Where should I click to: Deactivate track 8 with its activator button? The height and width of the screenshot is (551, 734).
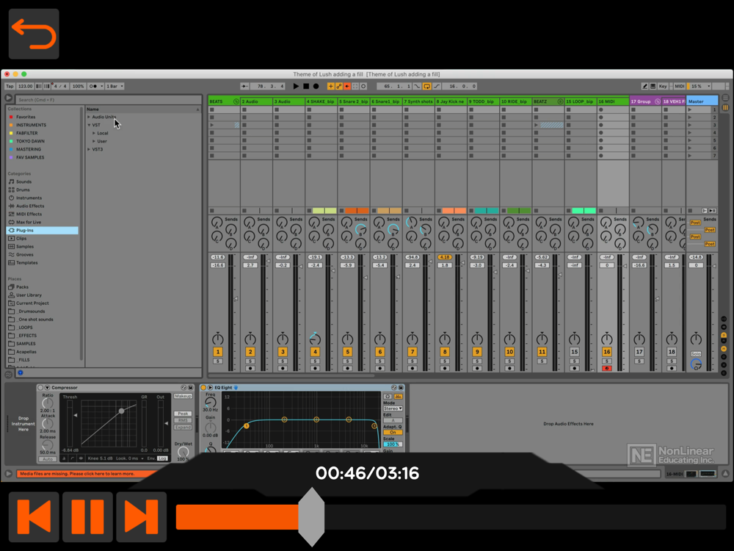coord(445,352)
